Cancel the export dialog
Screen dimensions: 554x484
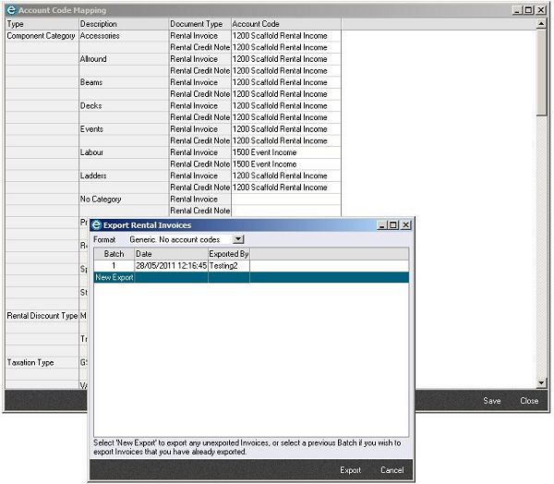(391, 470)
